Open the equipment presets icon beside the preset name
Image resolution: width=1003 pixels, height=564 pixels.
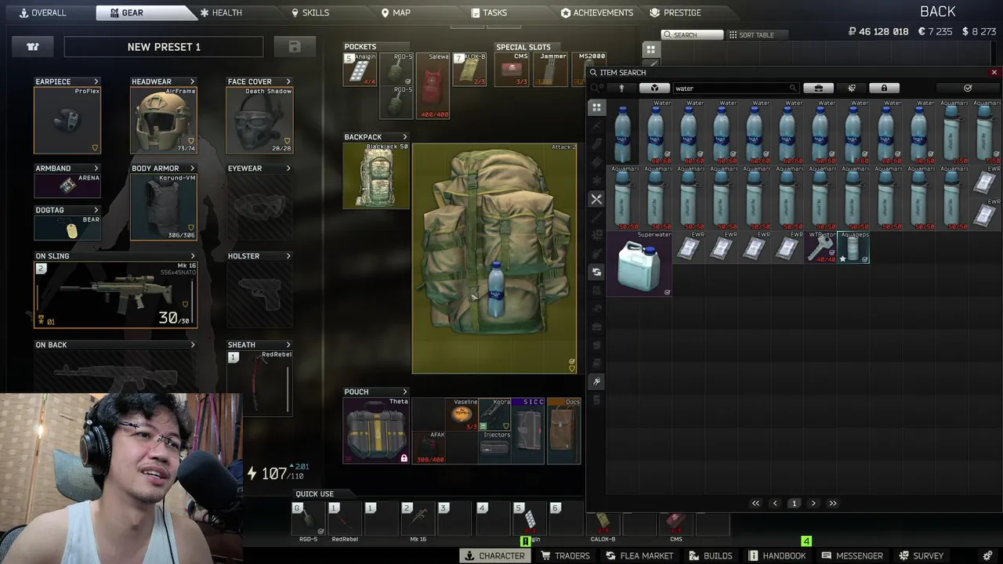pyautogui.click(x=33, y=47)
